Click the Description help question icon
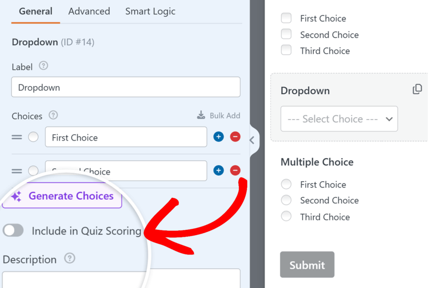Screen dimensions: 428x288 tap(70, 259)
